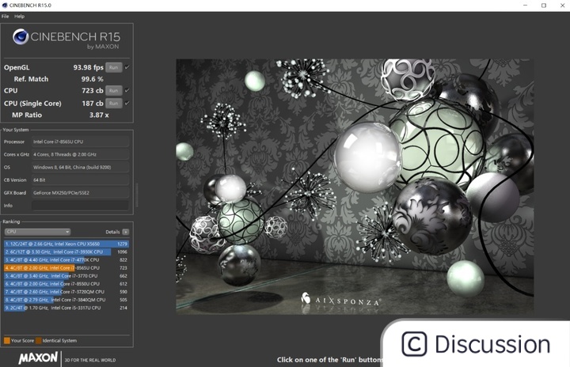
Task: Click the MAXON logo at bottom
Action: [x=38, y=358]
